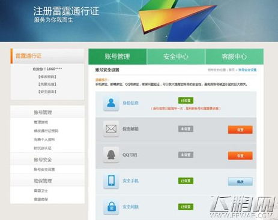Click the orange 设置 button for 保密邮箱

coord(240,129)
